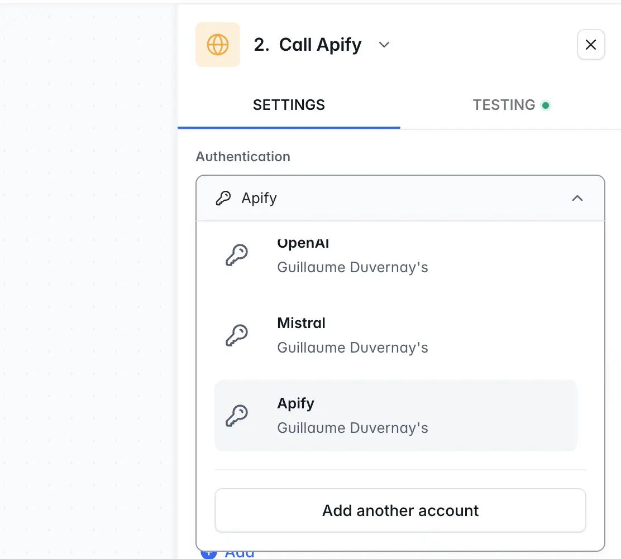This screenshot has height=559, width=621.
Task: Click key icon in selected Apify field
Action: 223,198
